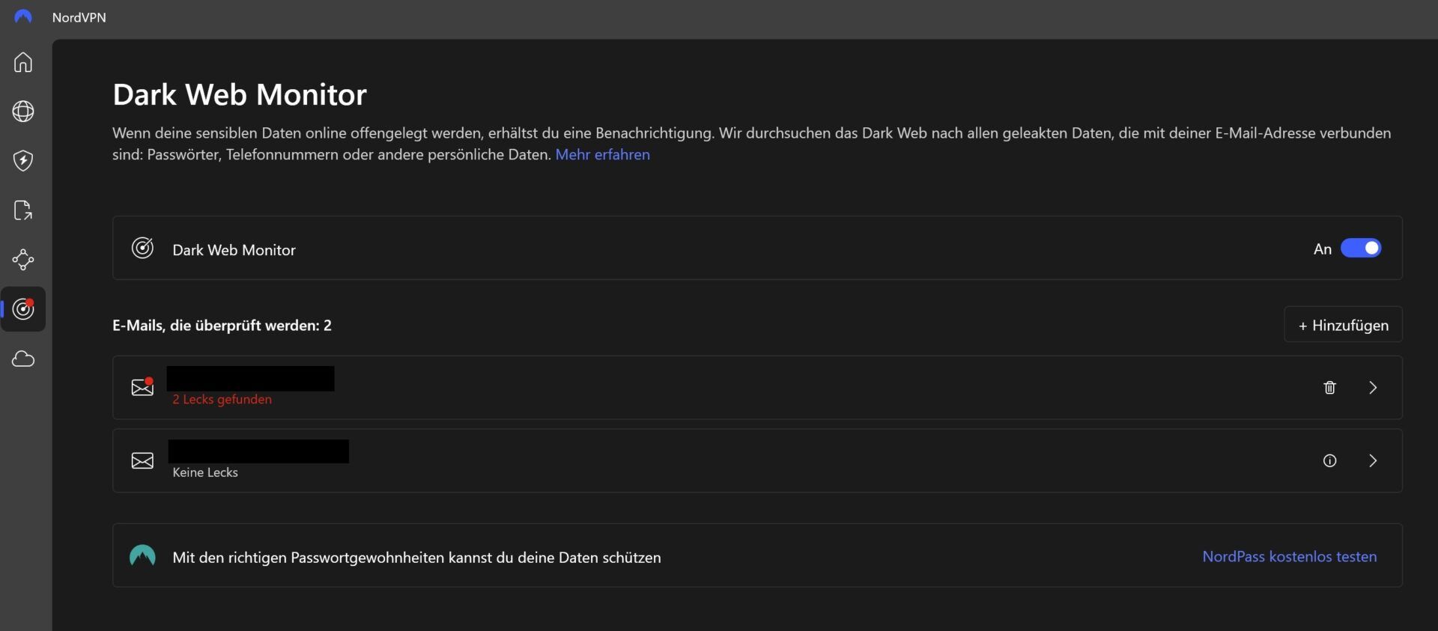Open the cloud icon in the sidebar
Screen dimensions: 1438x631
click(23, 359)
